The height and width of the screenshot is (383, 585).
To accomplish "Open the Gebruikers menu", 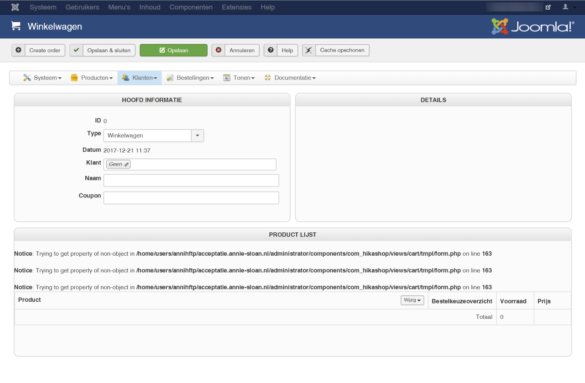I will [82, 7].
